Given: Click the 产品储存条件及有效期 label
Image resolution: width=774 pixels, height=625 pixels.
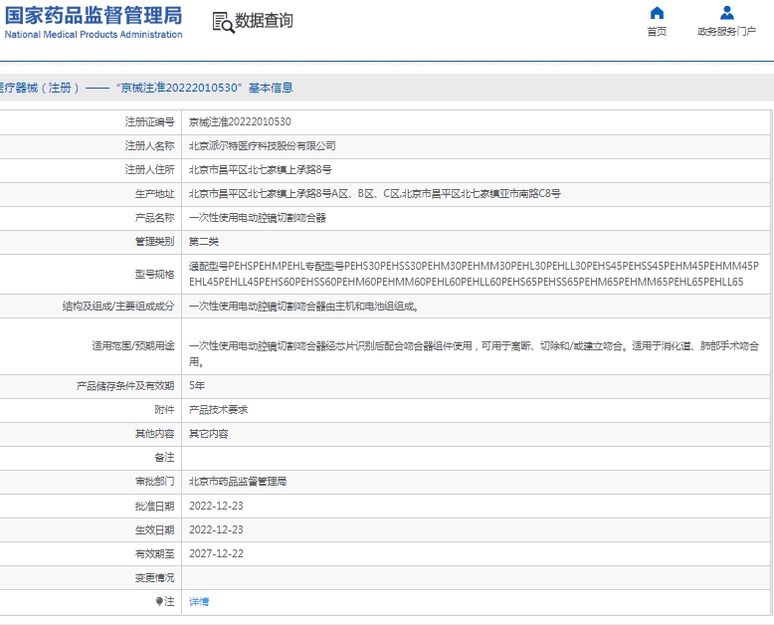Looking at the screenshot, I should tap(125, 385).
